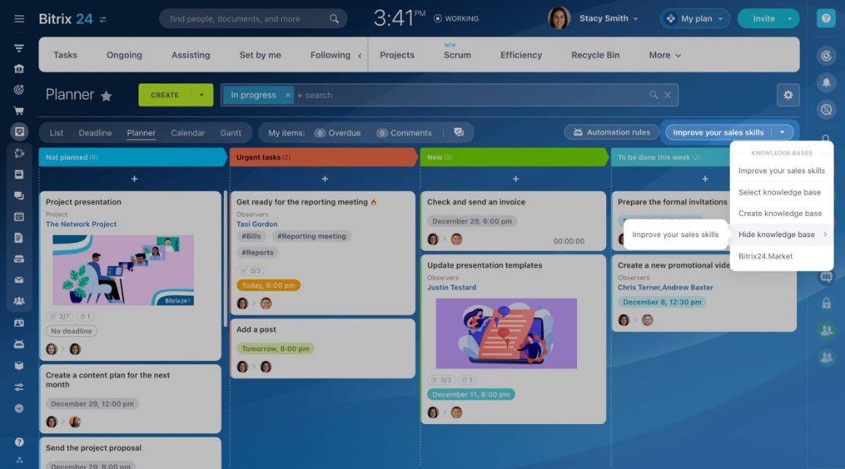
Task: Open the mail envelope icon in left sidebar
Action: pos(19,280)
